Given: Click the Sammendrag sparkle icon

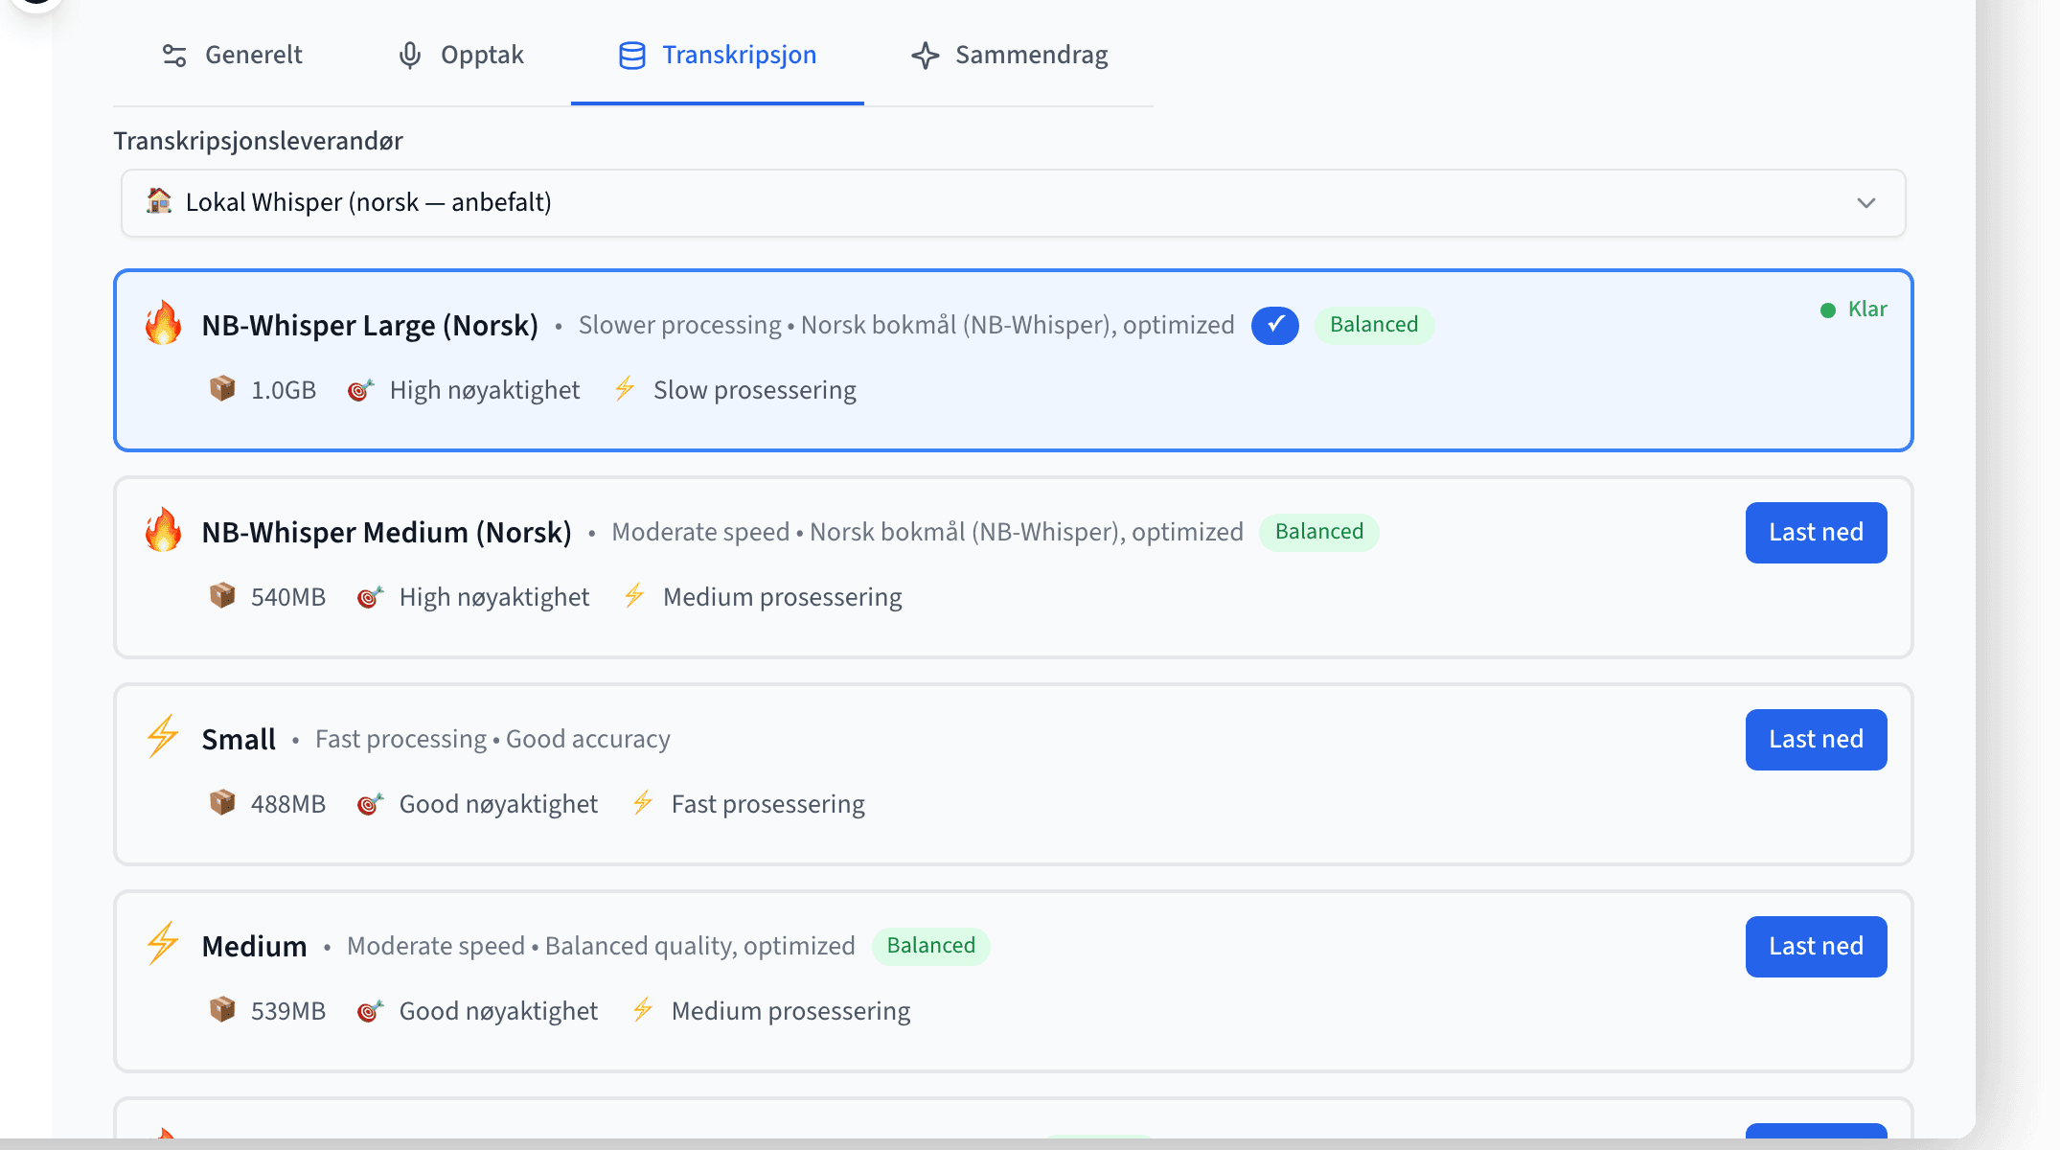Looking at the screenshot, I should tap(926, 56).
